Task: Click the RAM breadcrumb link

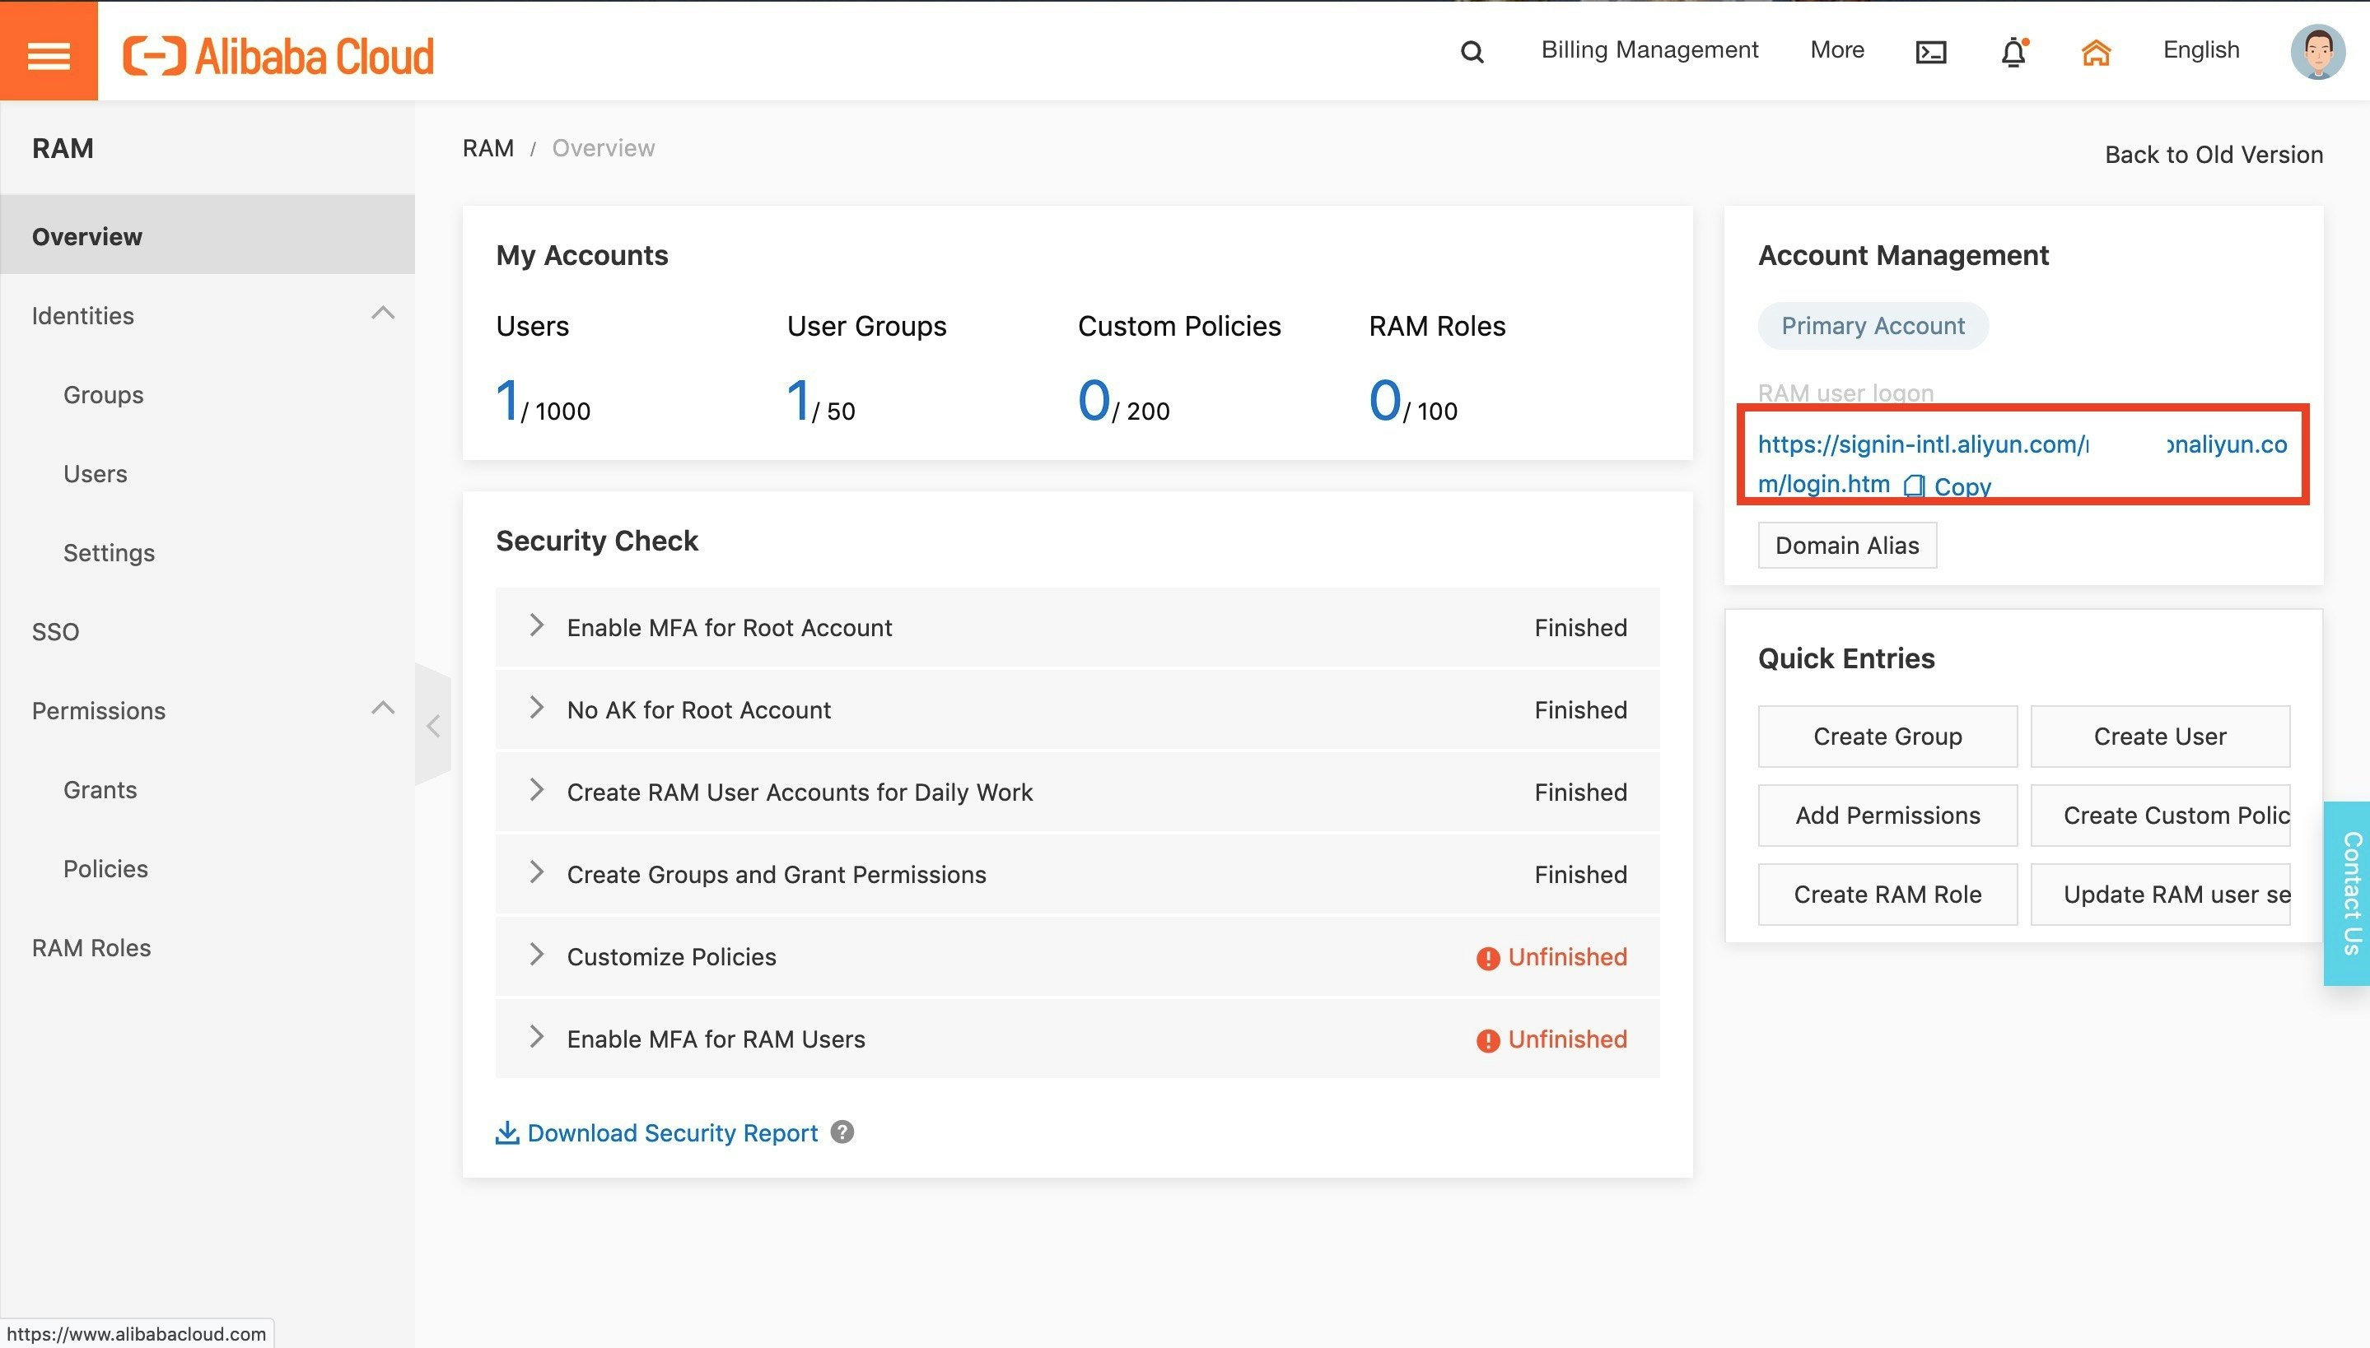Action: pos(488,148)
